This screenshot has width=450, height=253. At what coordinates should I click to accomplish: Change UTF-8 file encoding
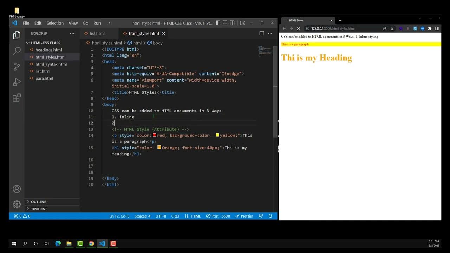(161, 216)
